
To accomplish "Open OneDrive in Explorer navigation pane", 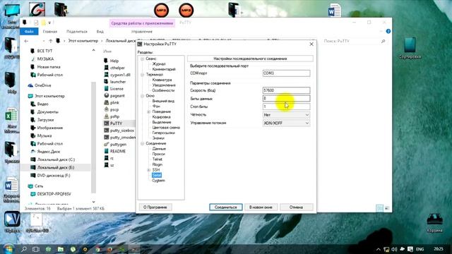I will click(42, 85).
